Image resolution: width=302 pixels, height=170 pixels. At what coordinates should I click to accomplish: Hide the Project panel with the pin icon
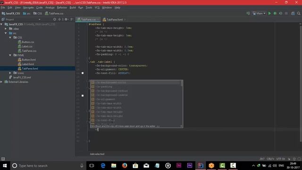click(x=72, y=19)
